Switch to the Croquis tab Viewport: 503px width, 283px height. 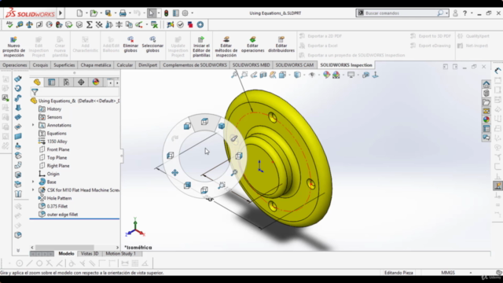40,64
